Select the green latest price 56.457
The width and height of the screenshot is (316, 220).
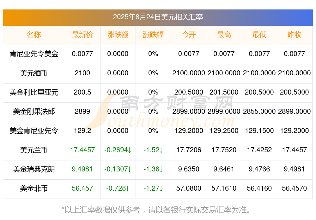point(82,188)
